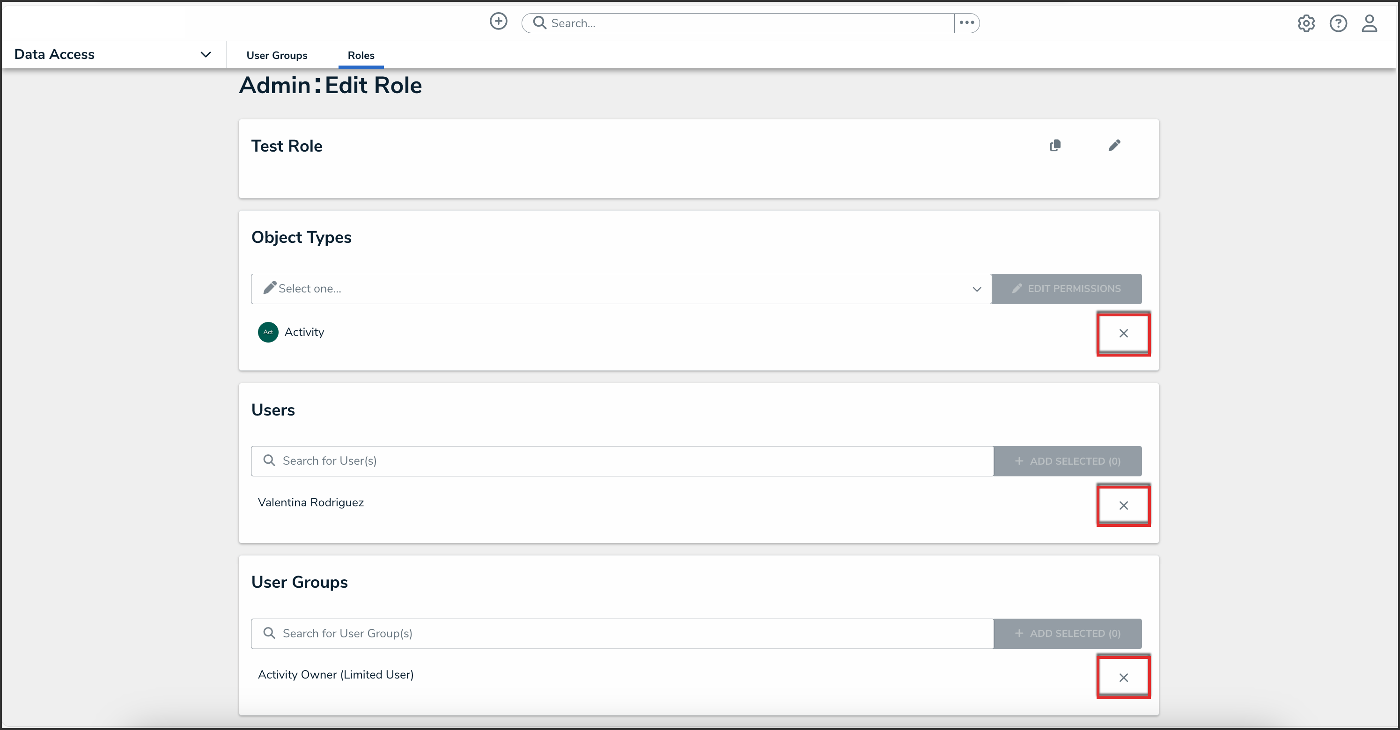
Task: Open the object type Select one dropdown
Action: click(621, 289)
